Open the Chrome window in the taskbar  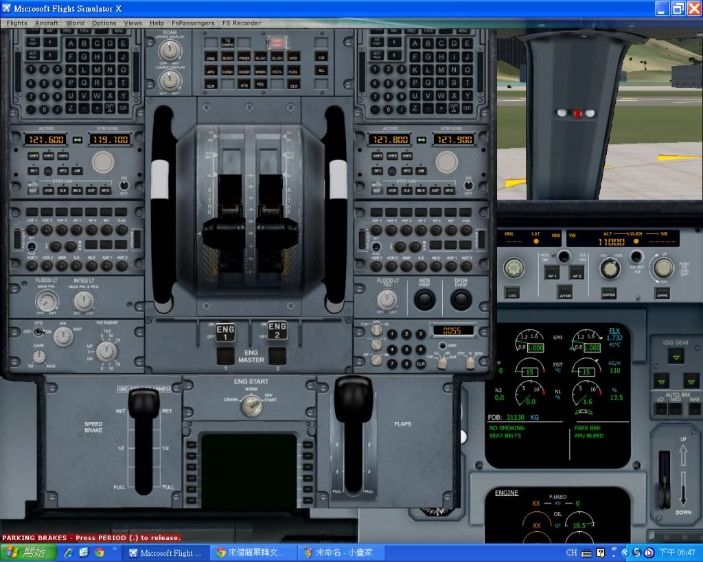(x=251, y=553)
